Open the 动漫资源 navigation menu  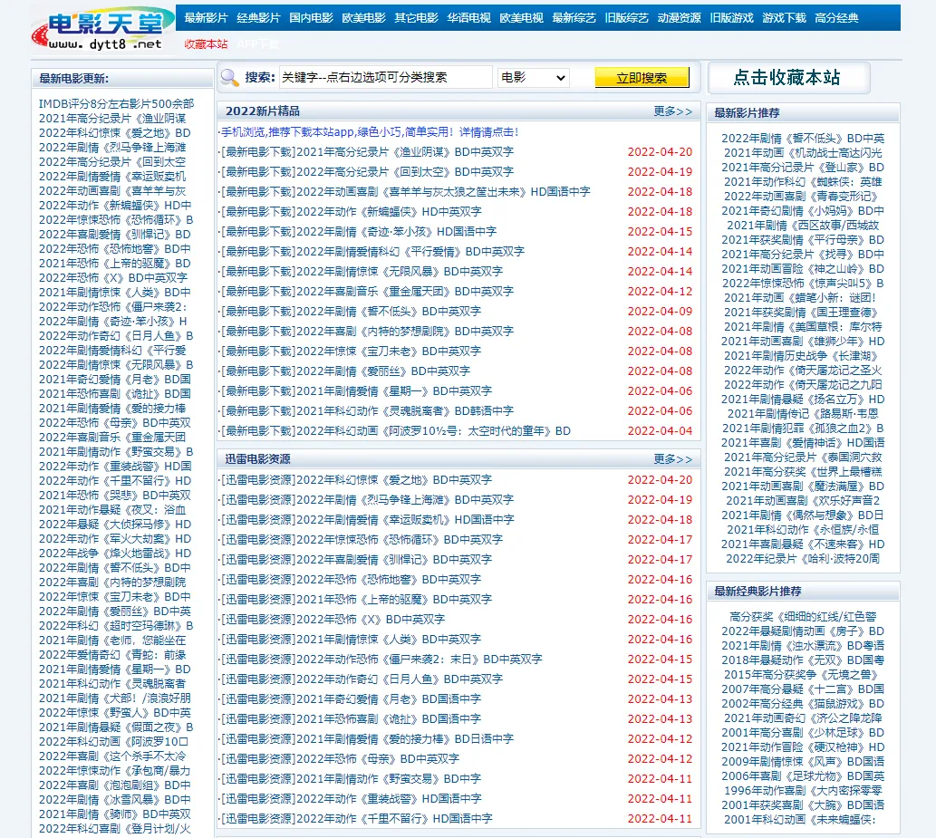tap(679, 18)
